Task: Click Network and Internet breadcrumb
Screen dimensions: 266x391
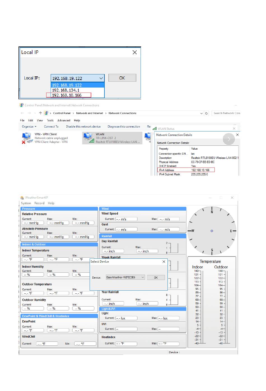Action: pos(90,113)
